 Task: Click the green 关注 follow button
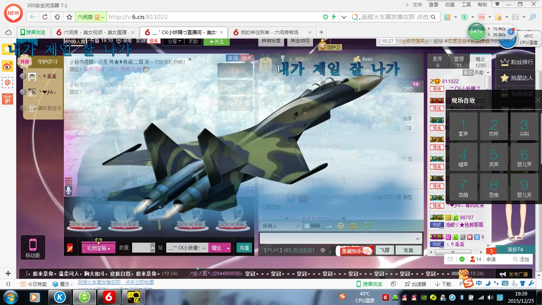(216, 41)
